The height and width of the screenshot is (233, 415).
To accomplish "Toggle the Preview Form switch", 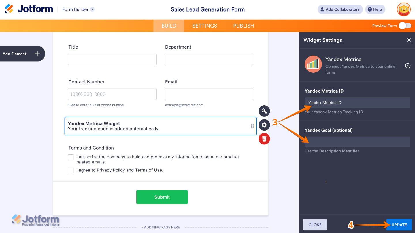I will coord(405,26).
